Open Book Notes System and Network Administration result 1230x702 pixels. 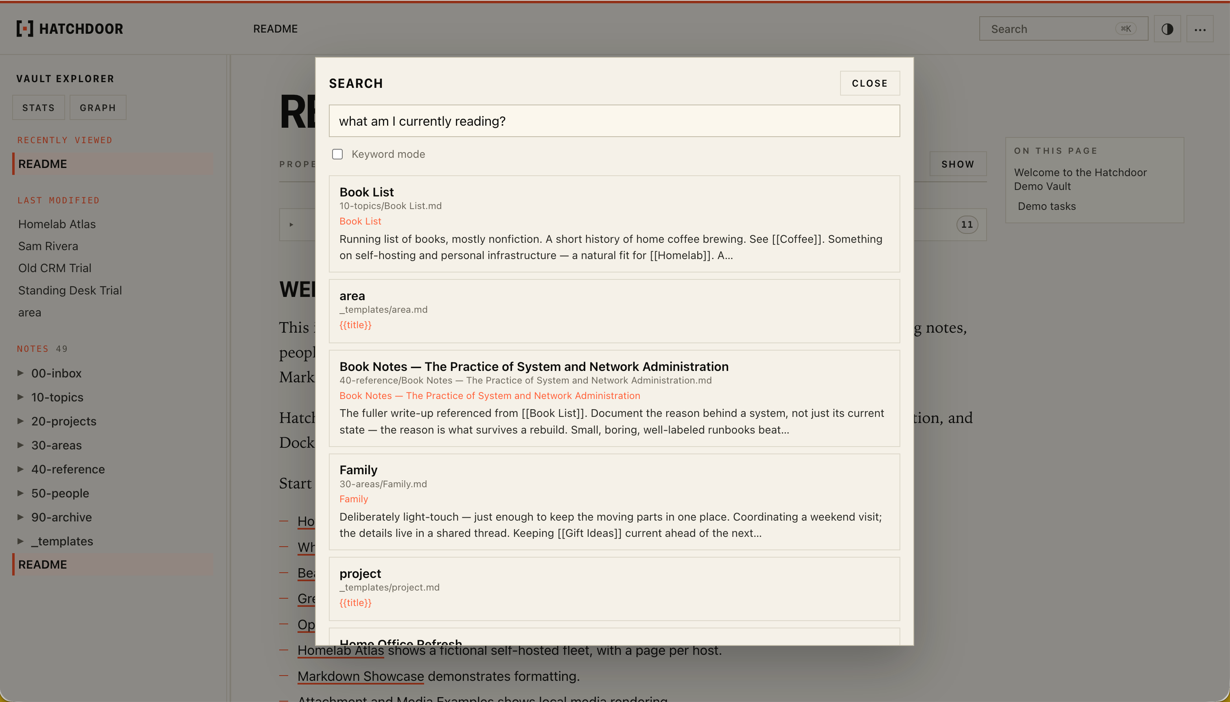point(614,398)
